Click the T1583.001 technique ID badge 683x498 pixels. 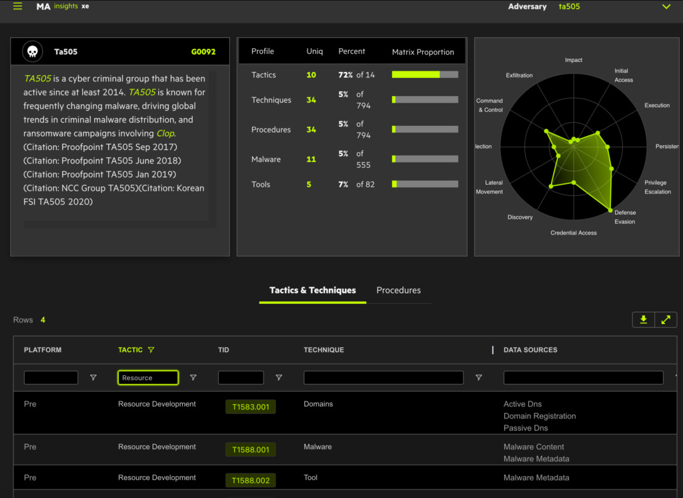(251, 407)
